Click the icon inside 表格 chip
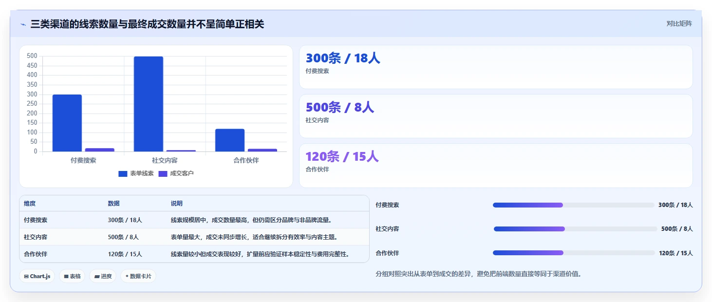 pos(66,276)
